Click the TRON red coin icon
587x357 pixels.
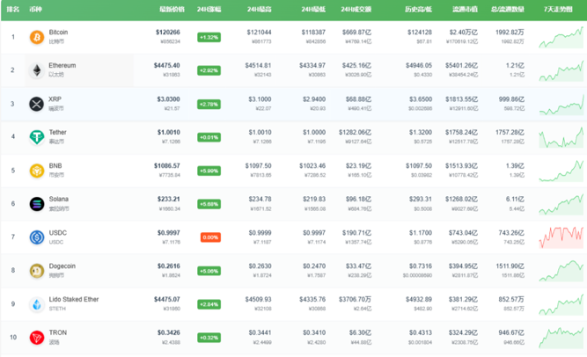36,338
